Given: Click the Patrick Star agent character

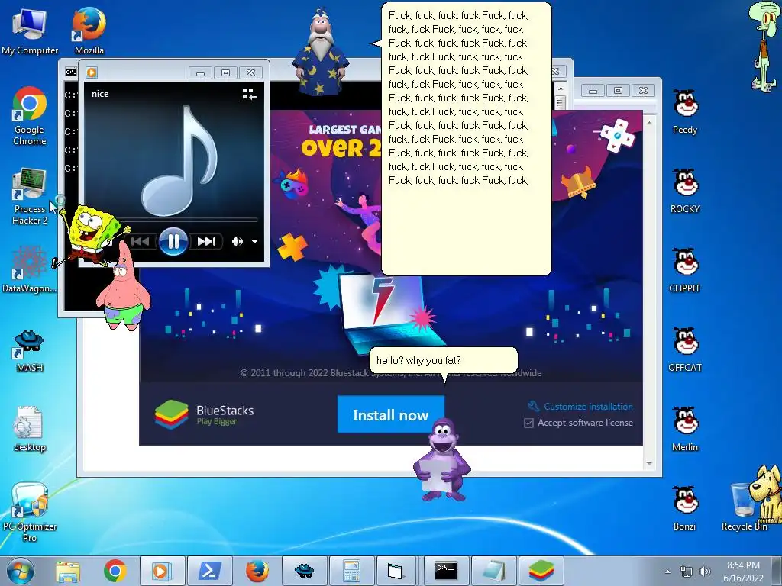Looking at the screenshot, I should (123, 287).
